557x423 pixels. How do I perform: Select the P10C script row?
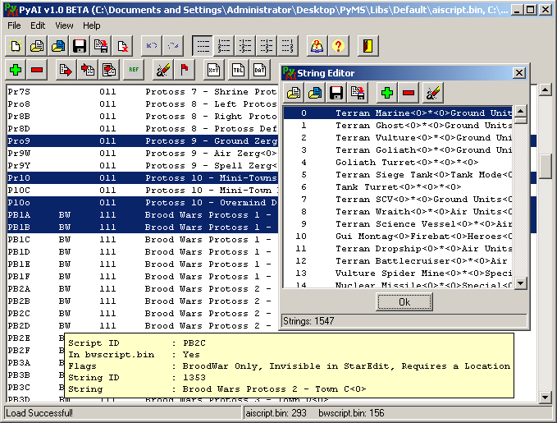tap(142, 191)
